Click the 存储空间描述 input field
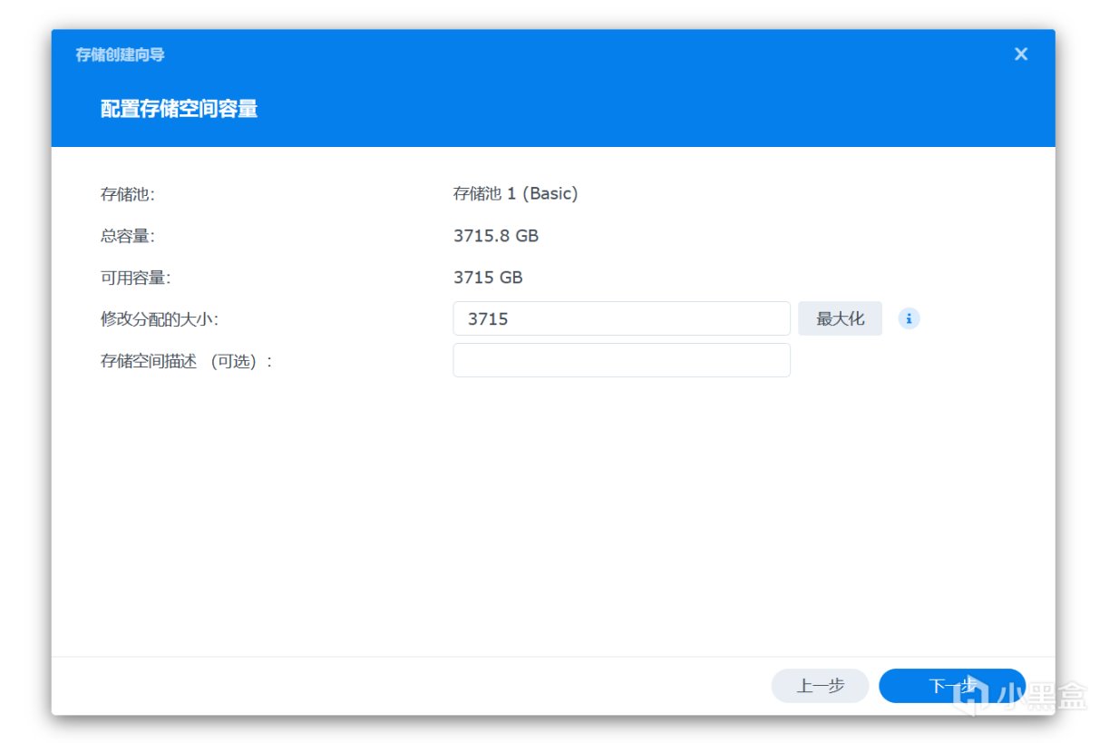1119x743 pixels. click(x=621, y=360)
